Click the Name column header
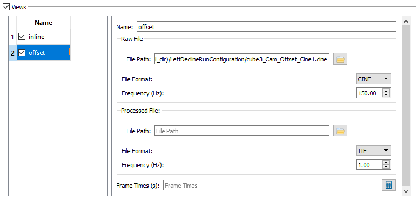Screen dimensions: 417x206 coord(43,23)
